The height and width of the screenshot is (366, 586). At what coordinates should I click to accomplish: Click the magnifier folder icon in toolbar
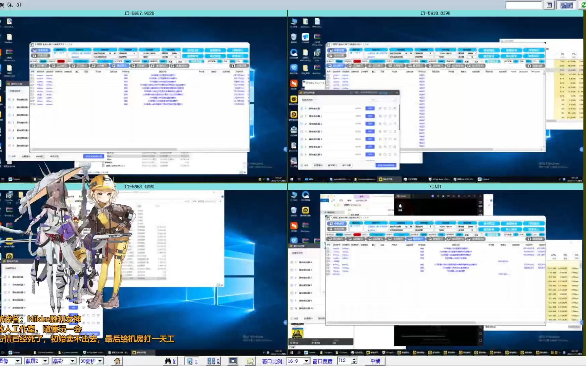[250, 361]
